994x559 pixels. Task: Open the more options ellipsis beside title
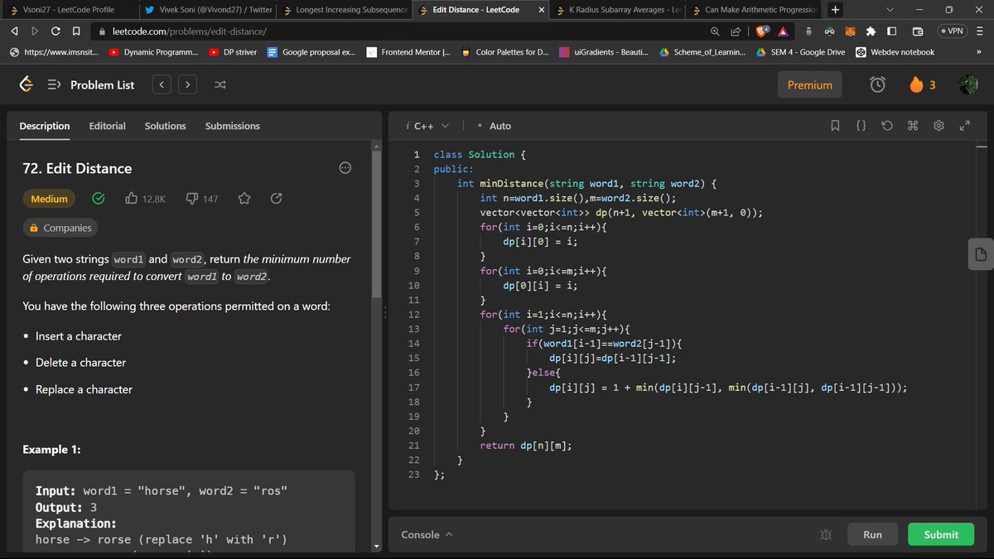(345, 168)
